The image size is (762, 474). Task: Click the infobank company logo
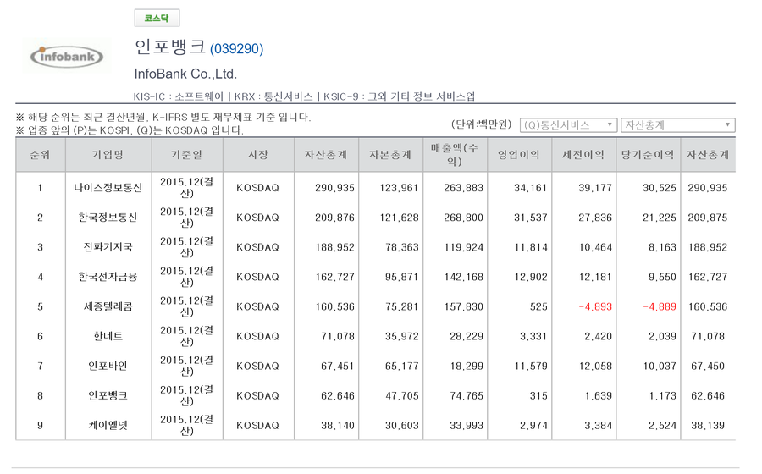(x=67, y=57)
